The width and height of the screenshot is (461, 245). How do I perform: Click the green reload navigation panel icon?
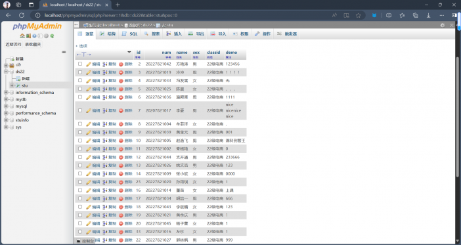pos(52,36)
